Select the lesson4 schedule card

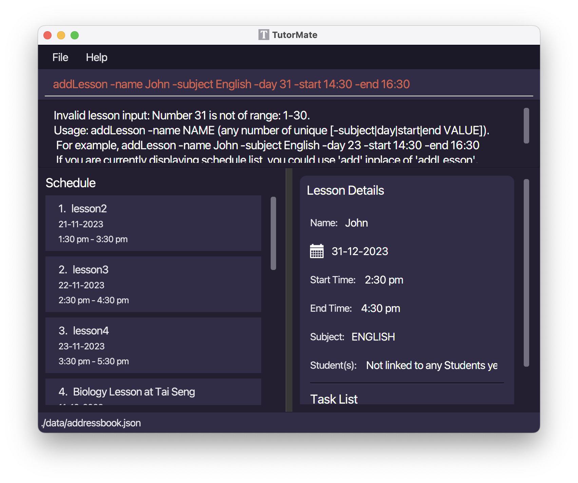click(x=153, y=345)
